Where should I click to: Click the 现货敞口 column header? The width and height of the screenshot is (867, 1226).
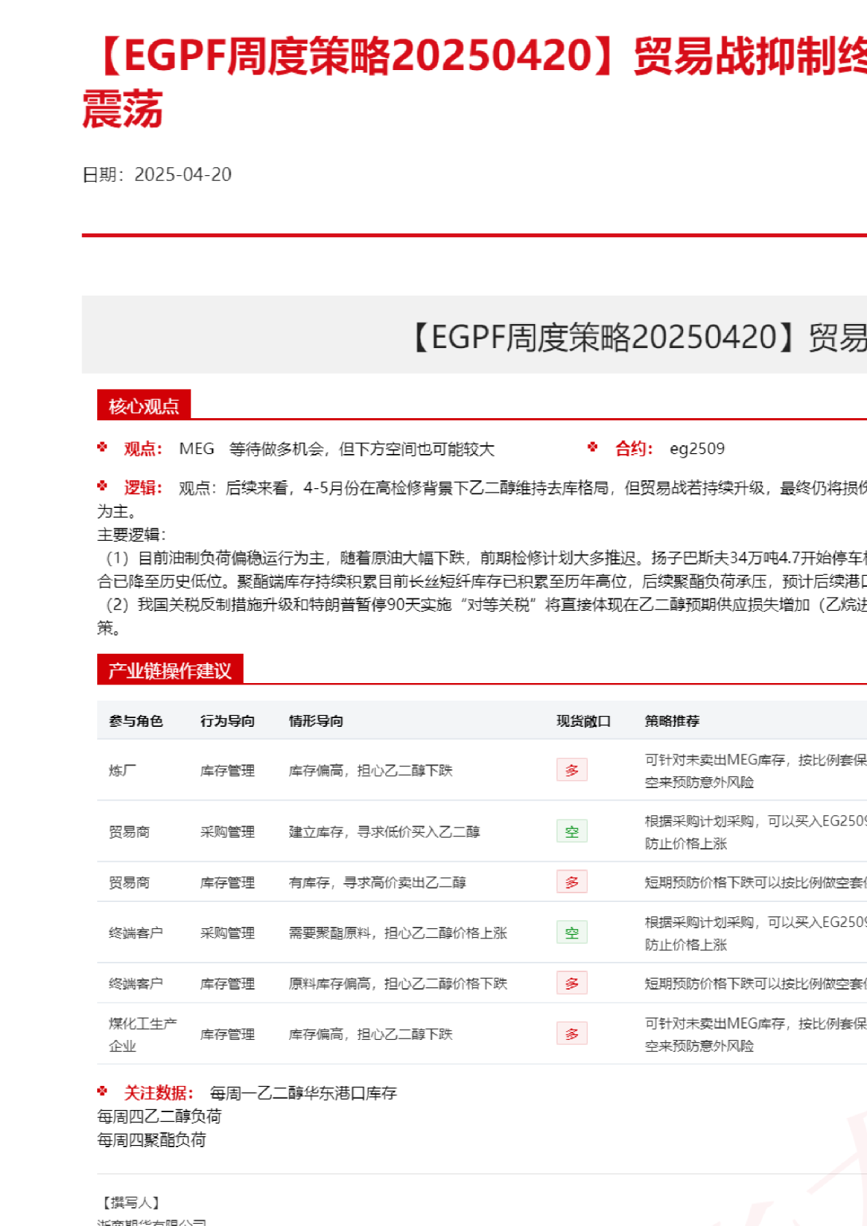[583, 721]
